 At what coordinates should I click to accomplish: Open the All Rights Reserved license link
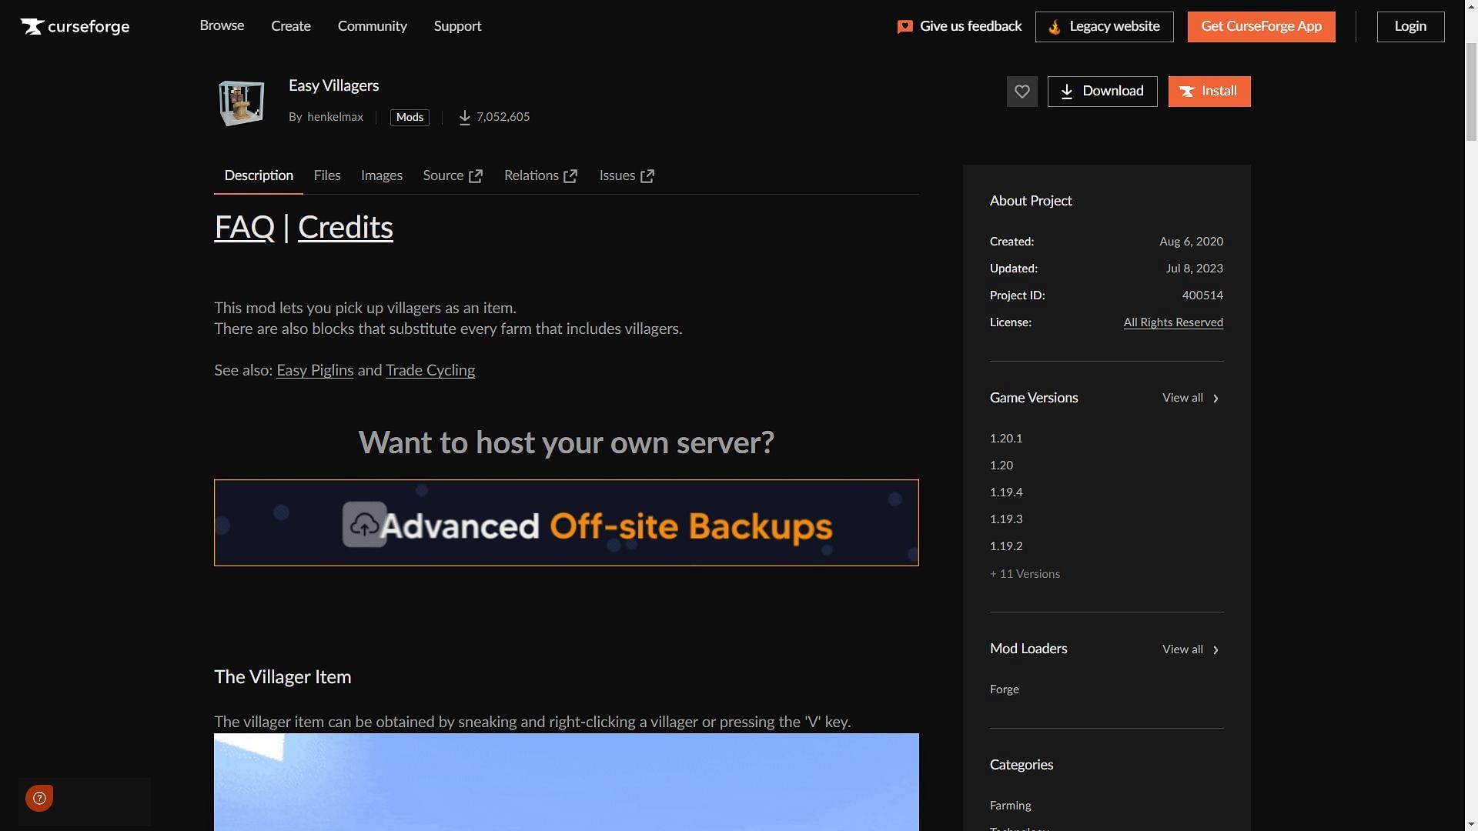click(x=1172, y=322)
